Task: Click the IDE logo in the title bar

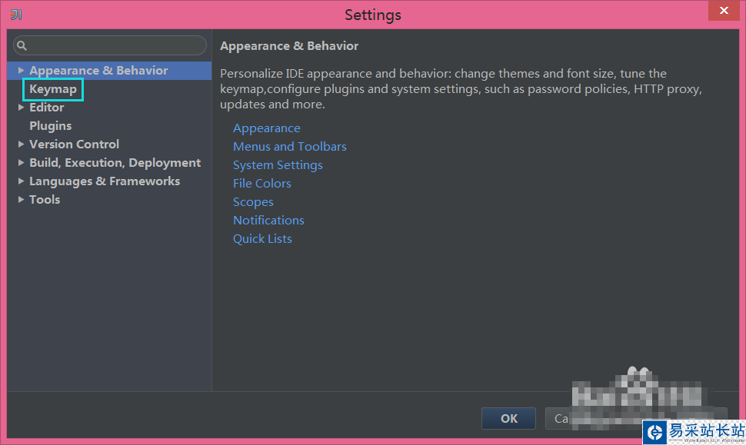Action: (x=16, y=15)
